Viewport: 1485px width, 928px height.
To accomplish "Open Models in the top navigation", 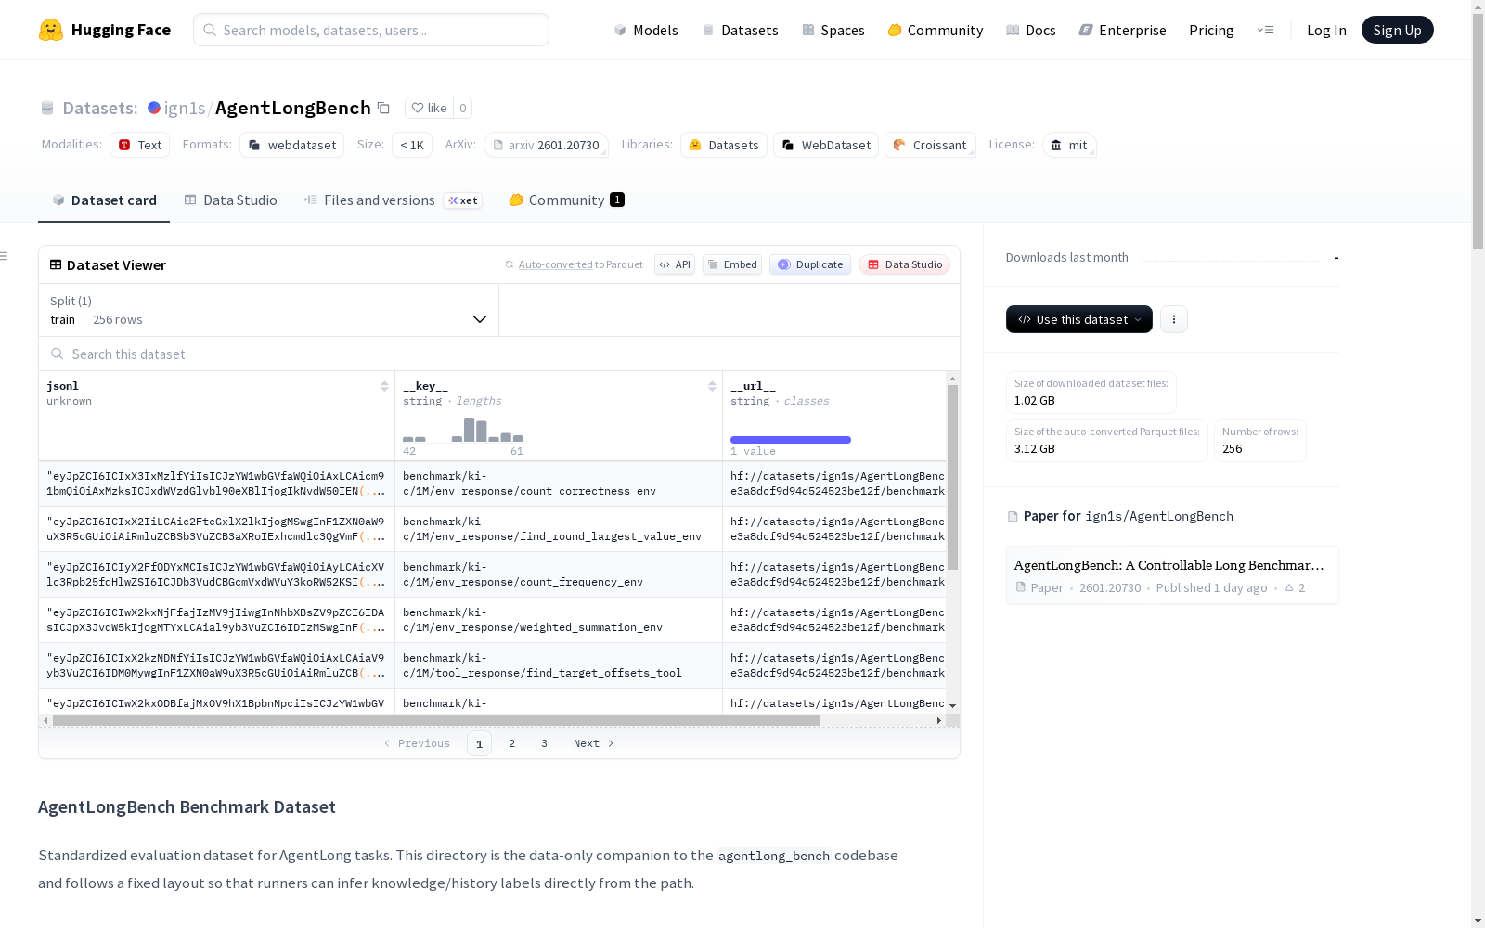I will click(x=646, y=30).
